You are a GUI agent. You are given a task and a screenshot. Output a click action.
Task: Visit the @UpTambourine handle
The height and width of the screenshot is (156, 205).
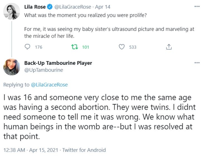pyautogui.click(x=44, y=70)
